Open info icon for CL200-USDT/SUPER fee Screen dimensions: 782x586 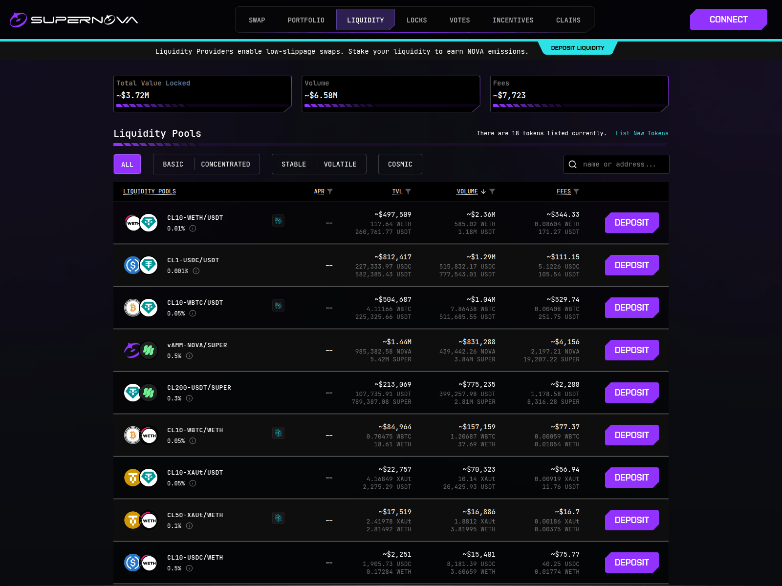[x=189, y=398]
